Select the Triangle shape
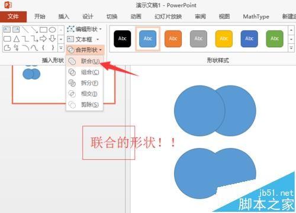 [17, 39]
